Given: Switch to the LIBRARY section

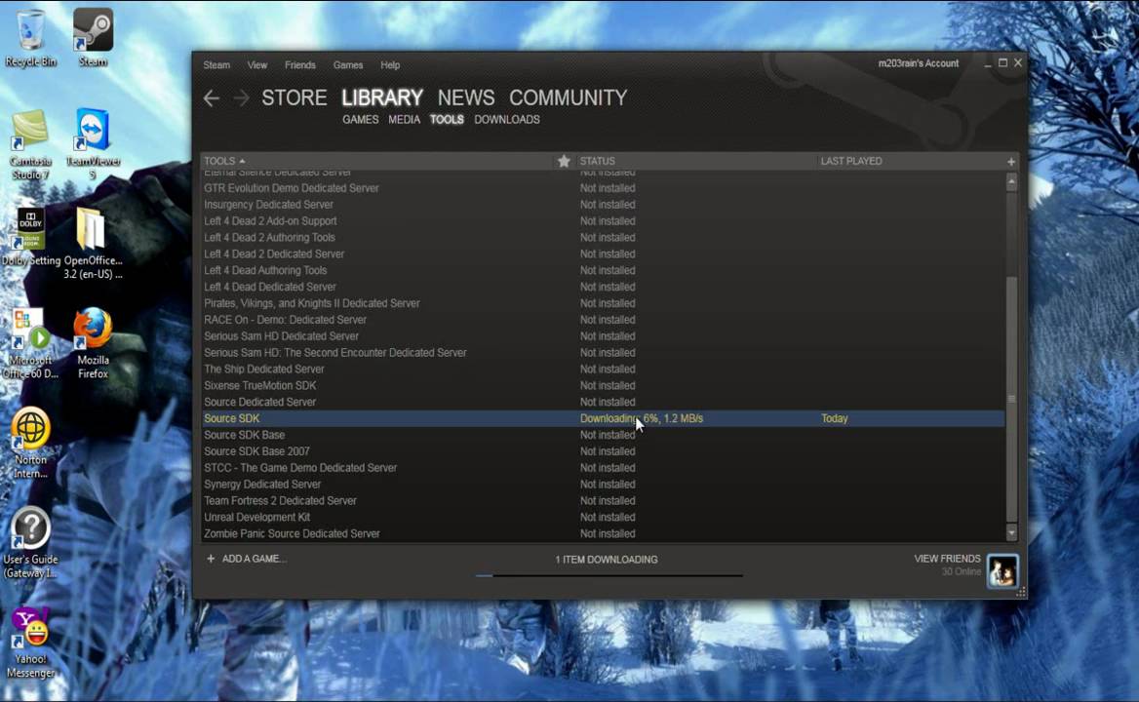Looking at the screenshot, I should click(x=382, y=98).
